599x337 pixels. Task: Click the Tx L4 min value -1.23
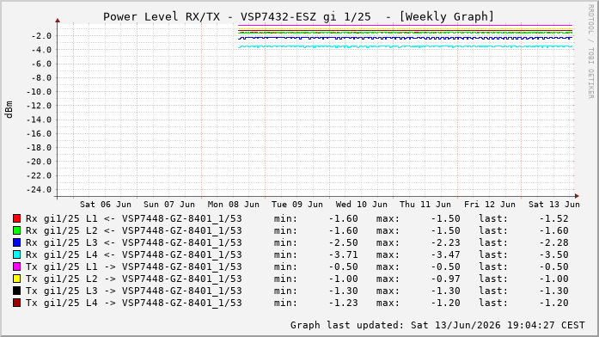point(344,303)
